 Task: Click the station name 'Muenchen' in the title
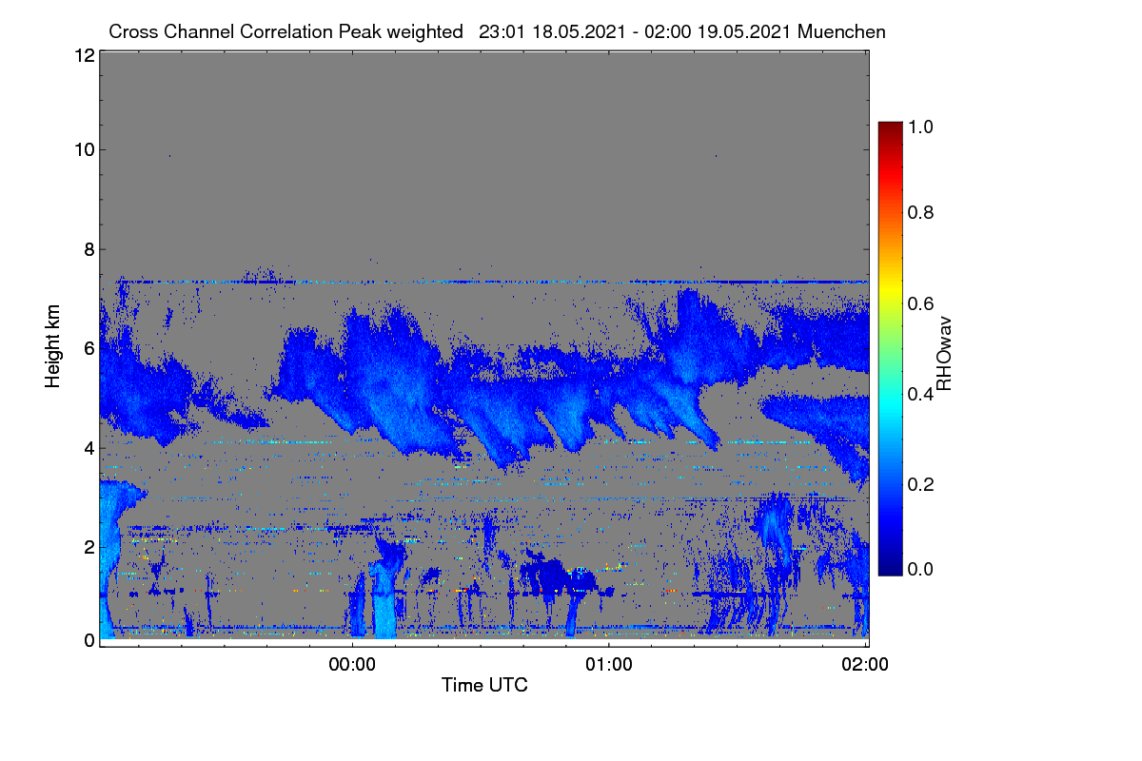842,31
